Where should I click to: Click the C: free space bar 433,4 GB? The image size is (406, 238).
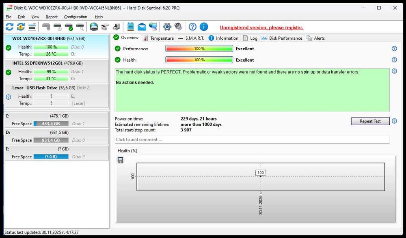[x=51, y=124]
